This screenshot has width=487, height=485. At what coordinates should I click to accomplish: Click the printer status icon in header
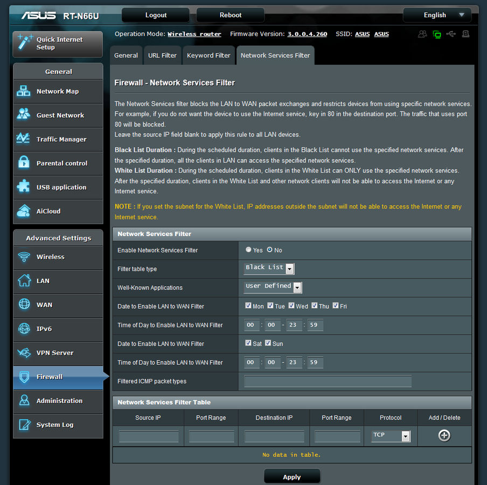(x=465, y=34)
